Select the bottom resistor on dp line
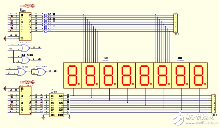The image size is (220, 128). tap(46, 32)
